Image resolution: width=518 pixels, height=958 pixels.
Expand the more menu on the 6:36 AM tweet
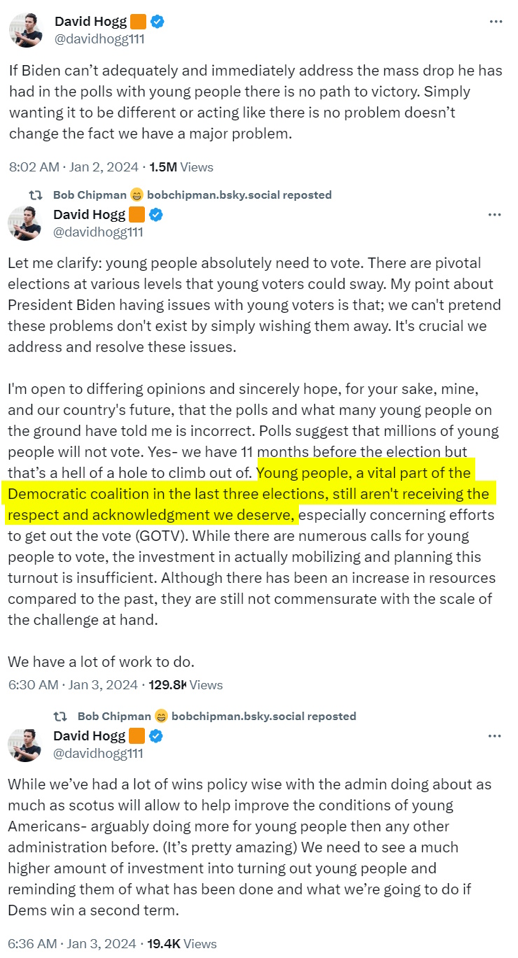496,735
